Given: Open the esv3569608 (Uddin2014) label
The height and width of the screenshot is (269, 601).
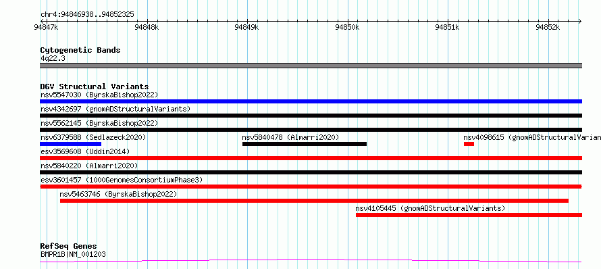Looking at the screenshot, I should click(x=85, y=151).
